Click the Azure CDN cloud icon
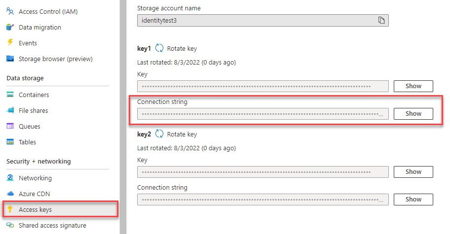 (x=10, y=194)
